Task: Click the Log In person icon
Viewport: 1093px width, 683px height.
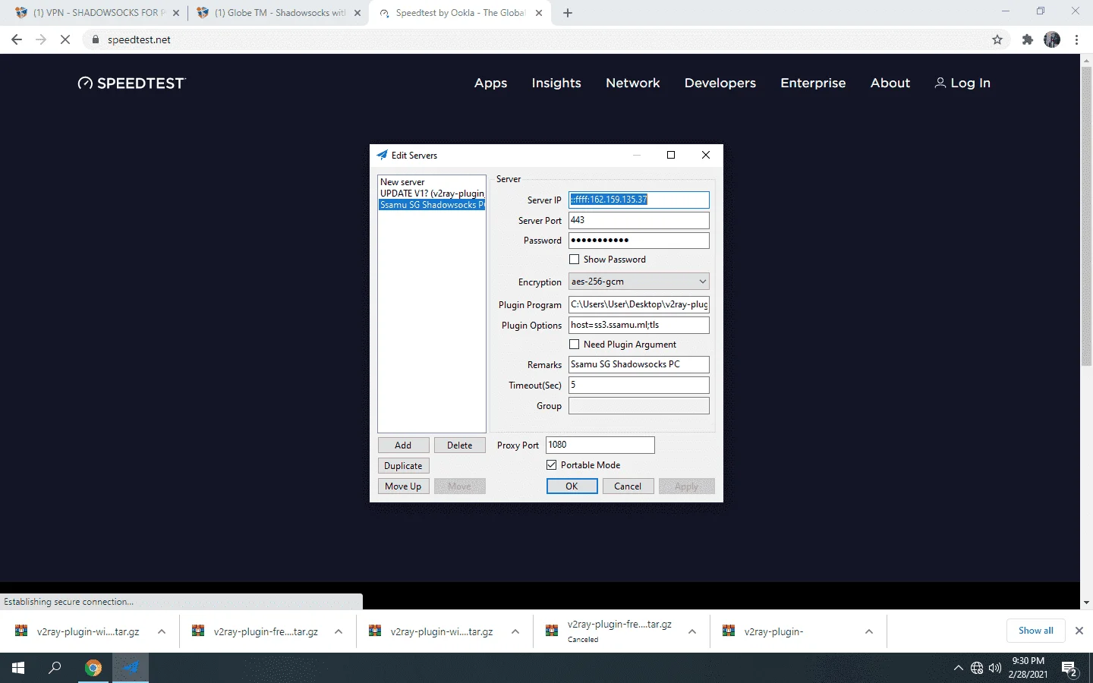Action: point(940,83)
